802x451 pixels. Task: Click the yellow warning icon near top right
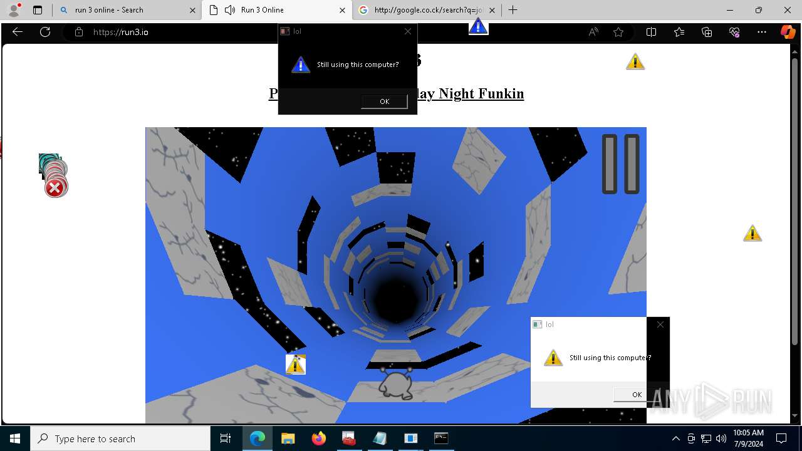pyautogui.click(x=635, y=61)
